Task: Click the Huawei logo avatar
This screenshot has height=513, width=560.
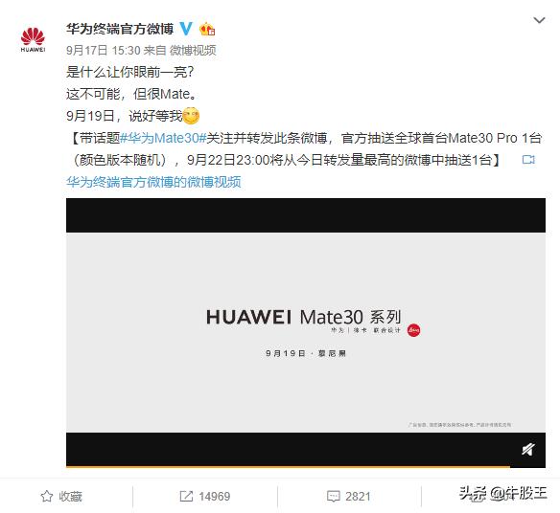Action: click(x=33, y=40)
